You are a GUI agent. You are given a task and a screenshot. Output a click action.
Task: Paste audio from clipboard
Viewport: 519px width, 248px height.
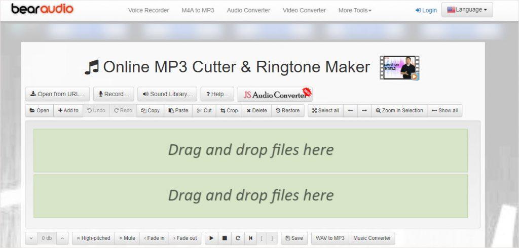pyautogui.click(x=178, y=110)
